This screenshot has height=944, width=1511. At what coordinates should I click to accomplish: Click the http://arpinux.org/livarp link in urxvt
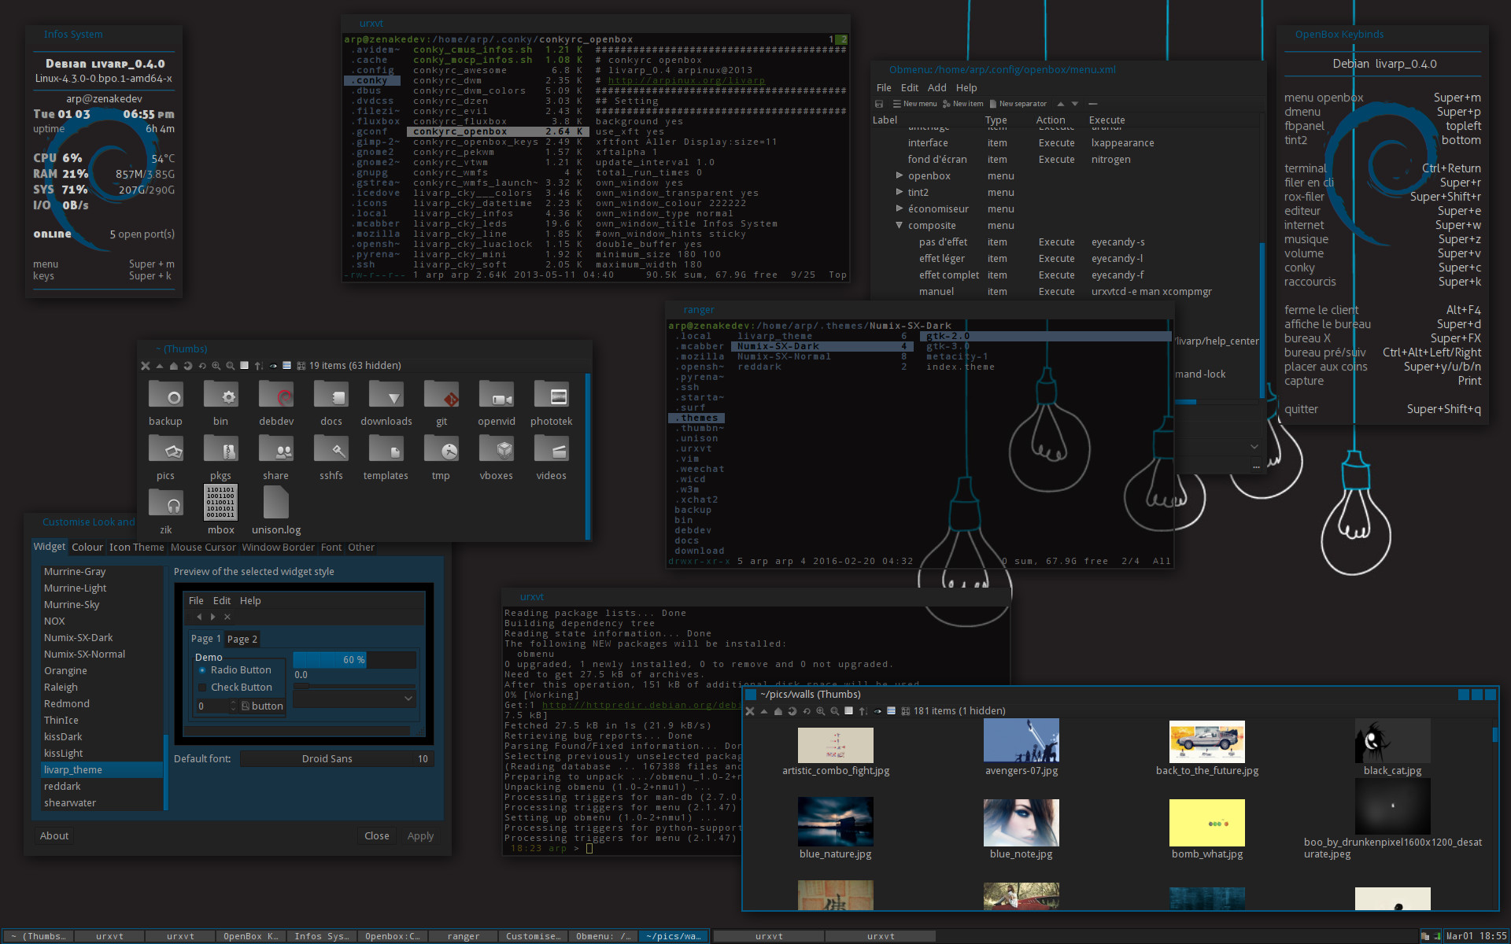pos(686,80)
